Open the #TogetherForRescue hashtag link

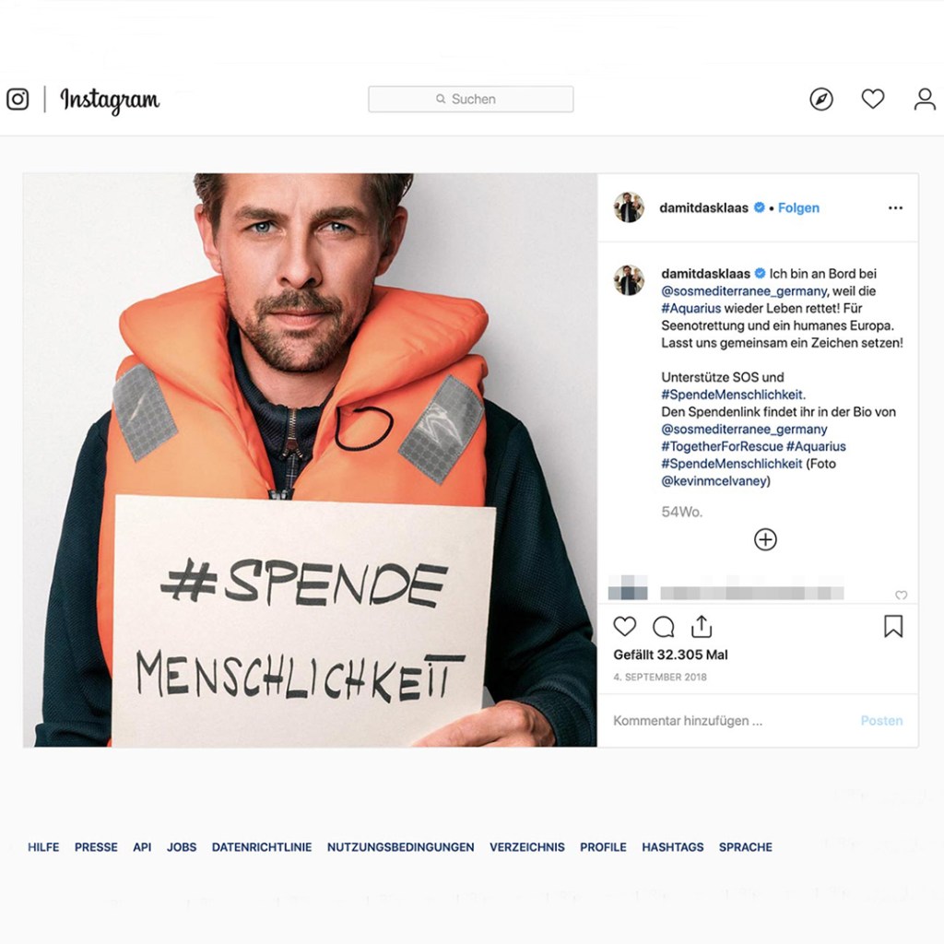[x=722, y=446]
